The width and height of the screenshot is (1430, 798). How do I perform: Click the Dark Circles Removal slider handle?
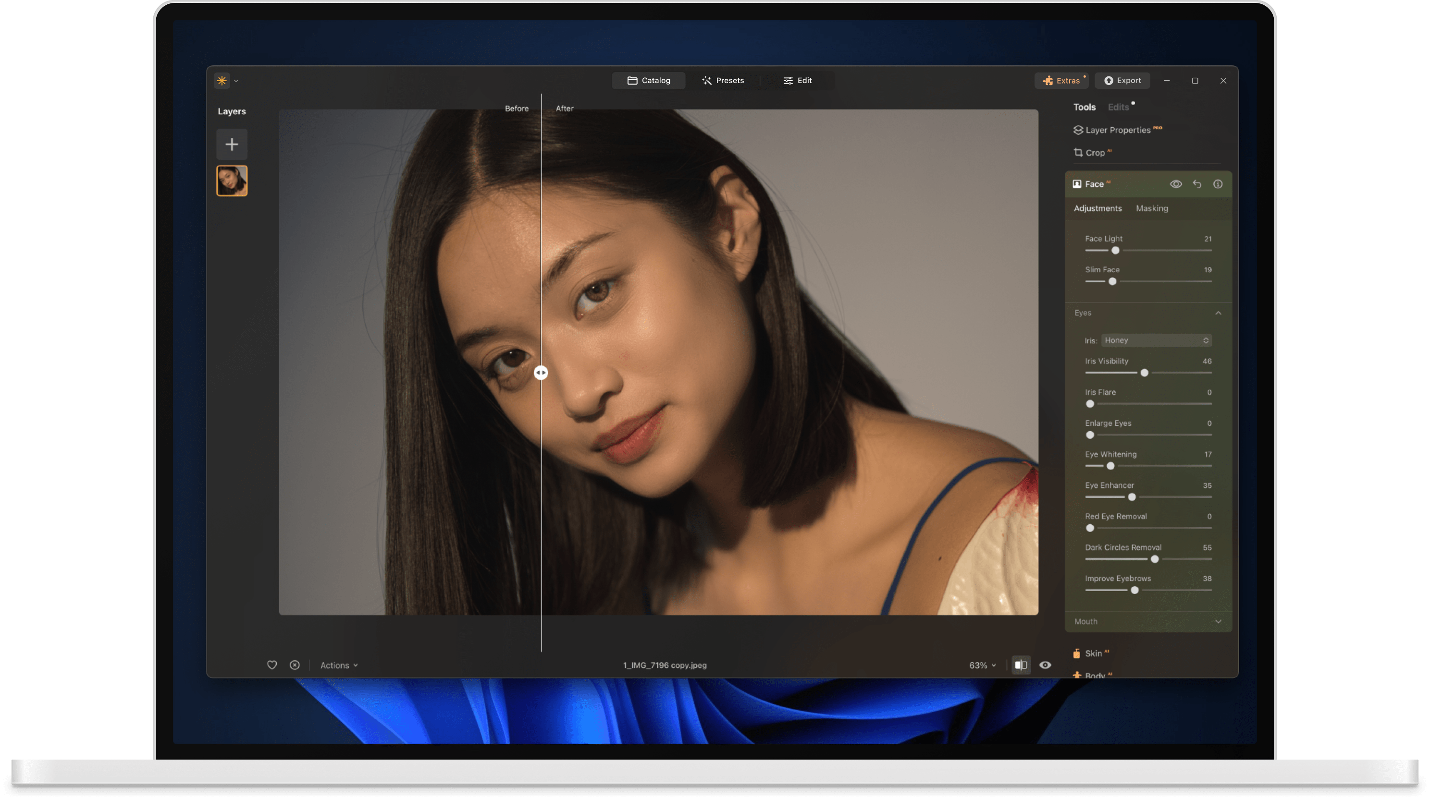coord(1154,559)
